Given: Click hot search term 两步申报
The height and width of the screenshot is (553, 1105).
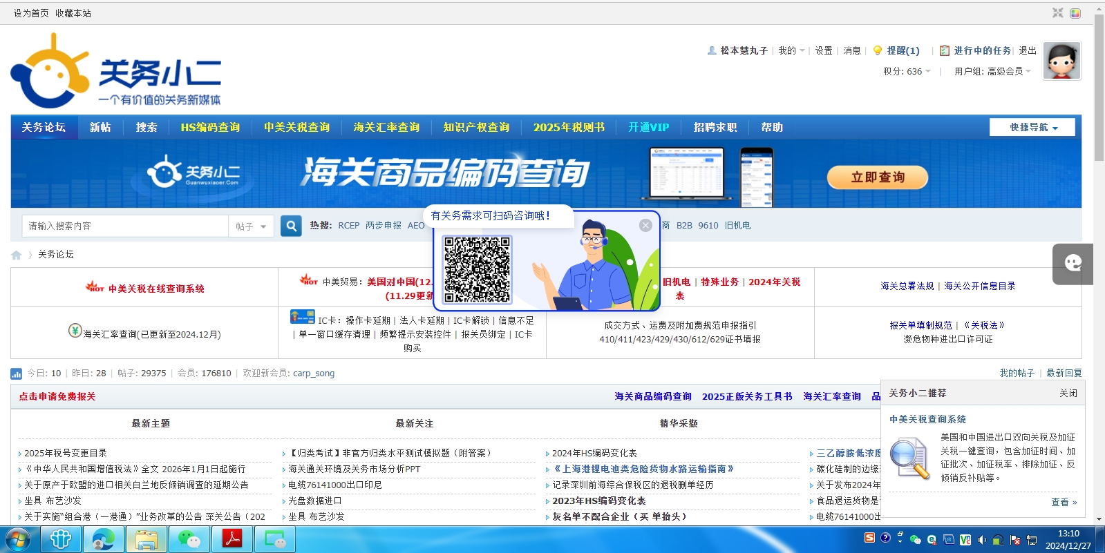Looking at the screenshot, I should tap(384, 226).
